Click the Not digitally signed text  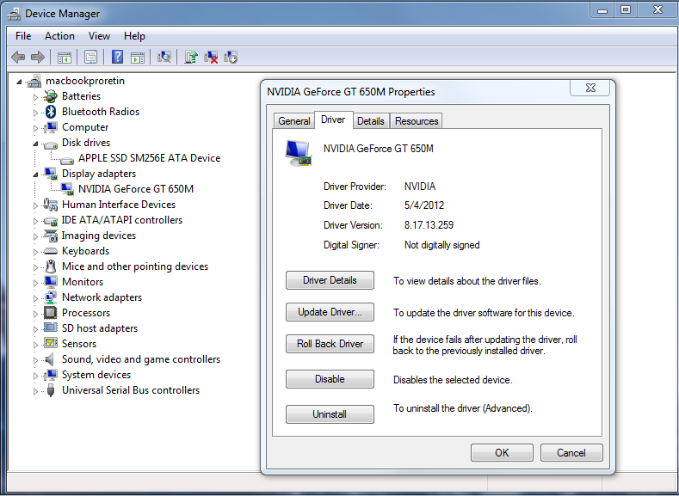coord(441,245)
